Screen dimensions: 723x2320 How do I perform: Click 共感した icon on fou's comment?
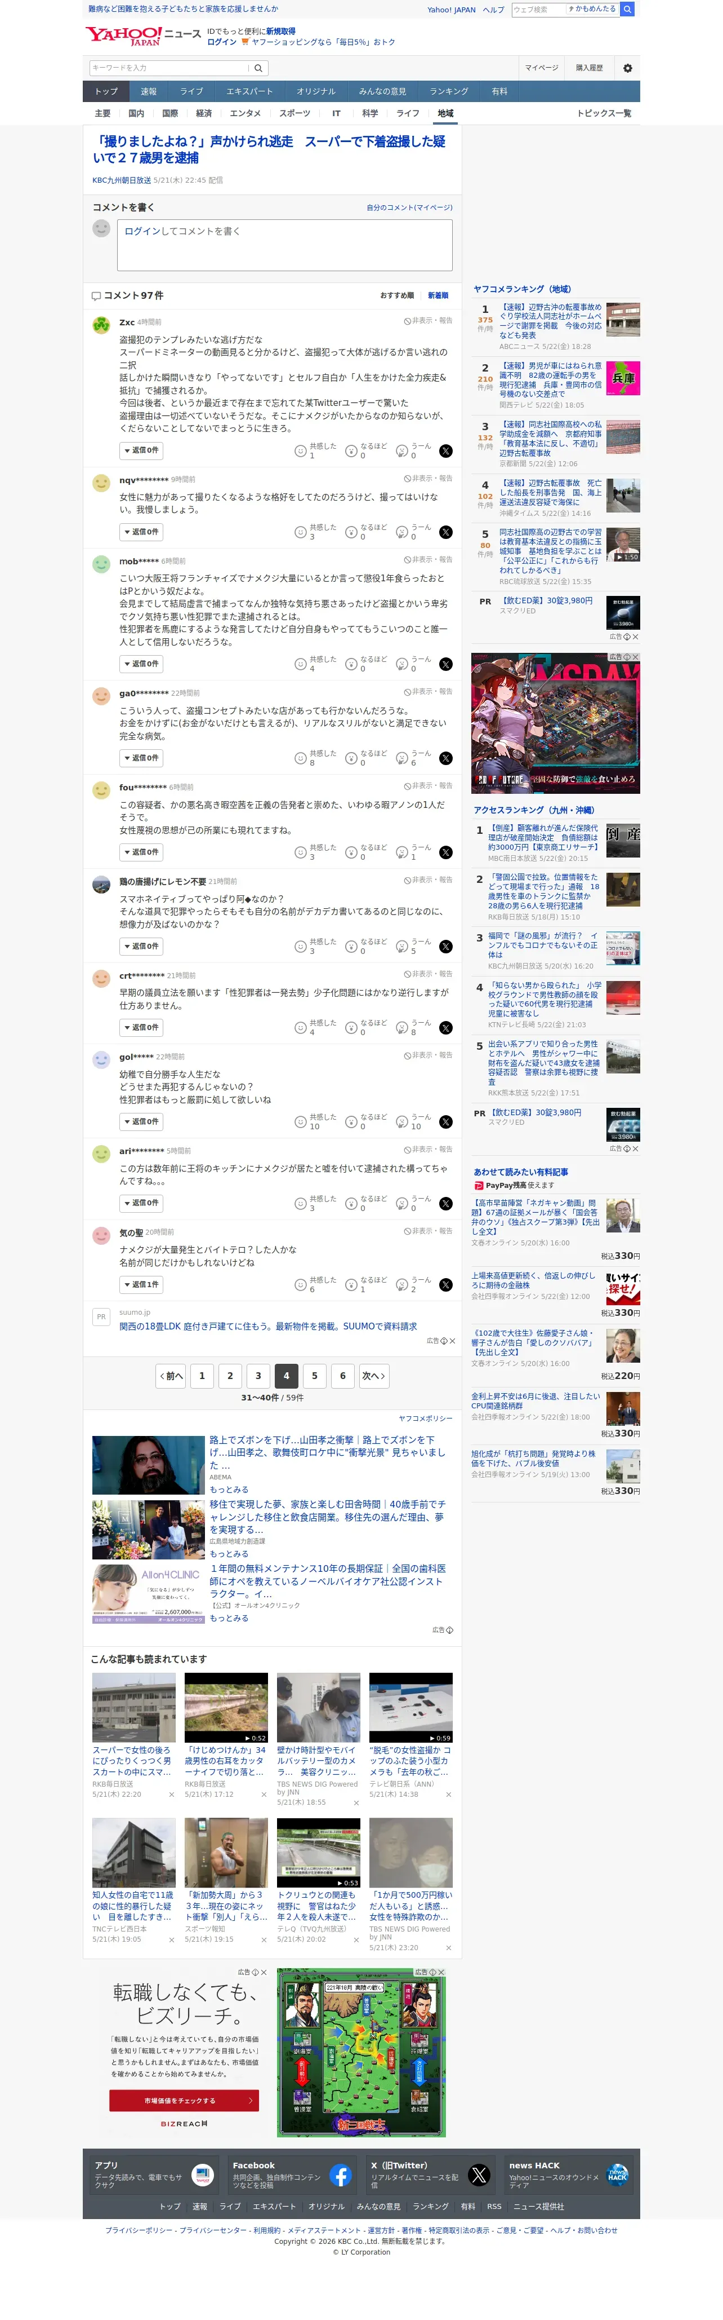pos(300,852)
